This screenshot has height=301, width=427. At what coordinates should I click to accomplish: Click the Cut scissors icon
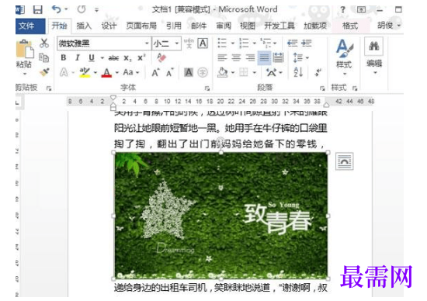(x=43, y=43)
